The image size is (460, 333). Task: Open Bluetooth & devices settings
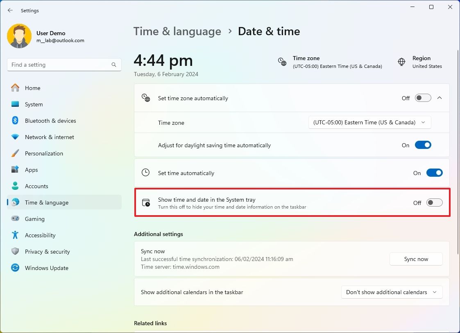pyautogui.click(x=15, y=121)
